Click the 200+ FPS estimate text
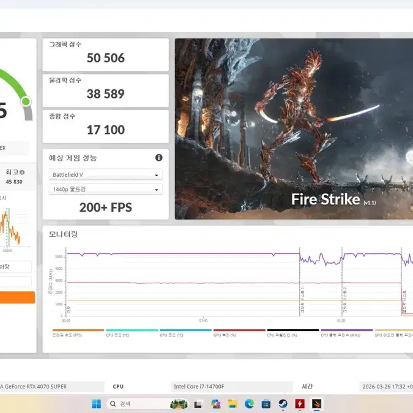Viewport: 413px width, 413px height. click(x=106, y=207)
